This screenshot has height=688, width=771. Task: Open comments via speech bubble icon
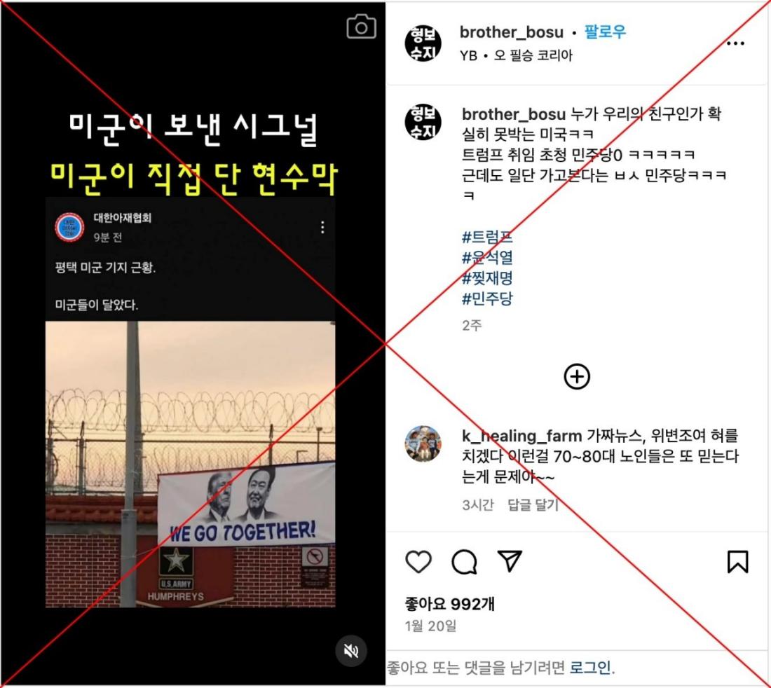click(x=464, y=562)
